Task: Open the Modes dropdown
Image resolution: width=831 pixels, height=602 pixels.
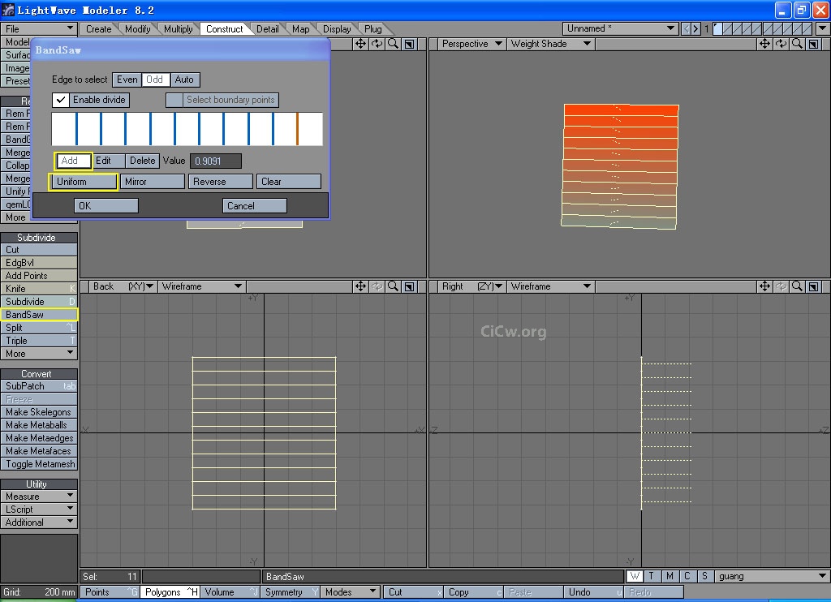Action: coord(351,592)
